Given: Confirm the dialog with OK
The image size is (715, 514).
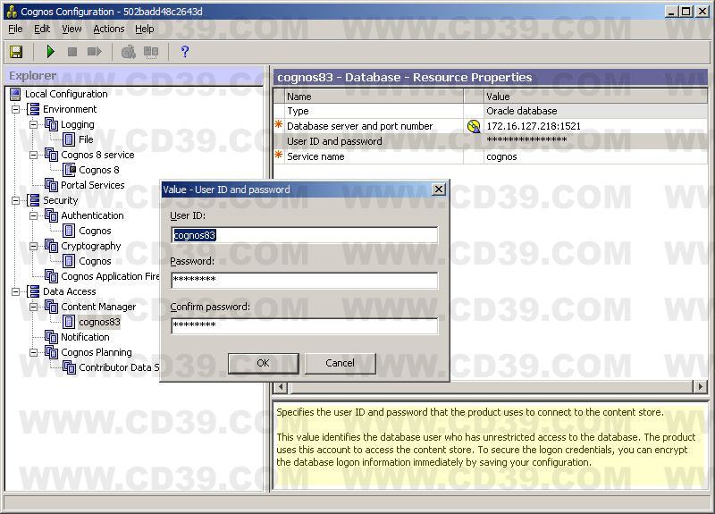Looking at the screenshot, I should (x=263, y=363).
